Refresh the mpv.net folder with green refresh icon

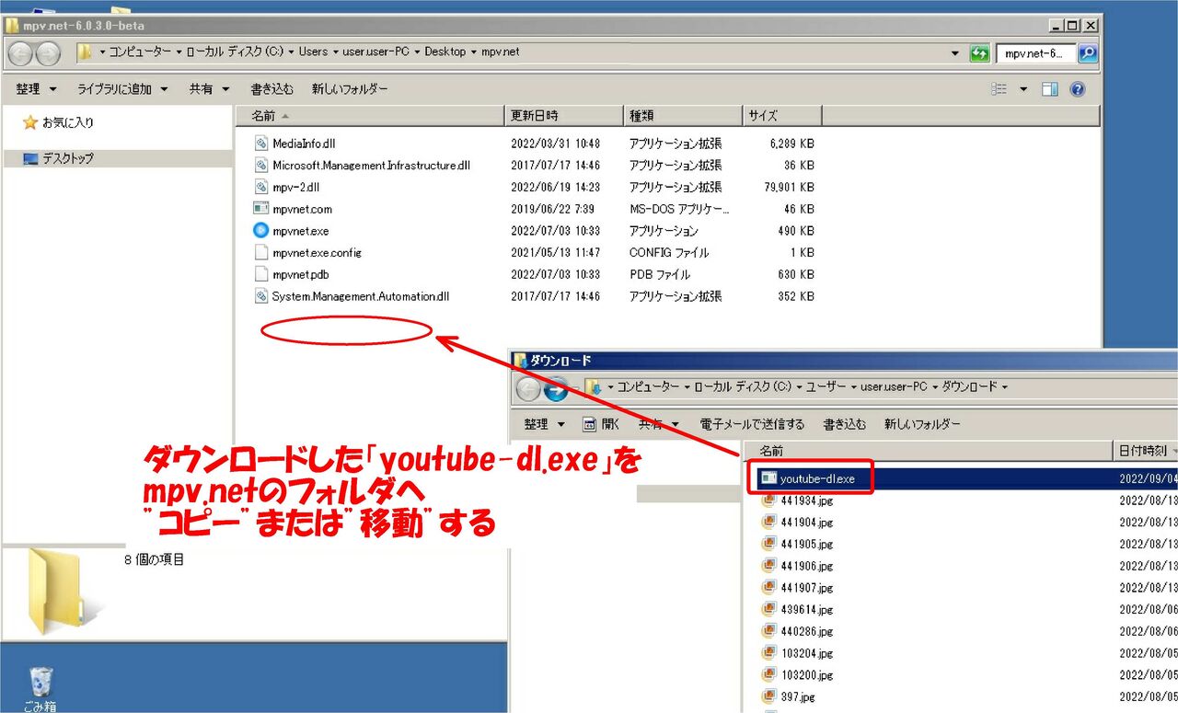click(980, 52)
